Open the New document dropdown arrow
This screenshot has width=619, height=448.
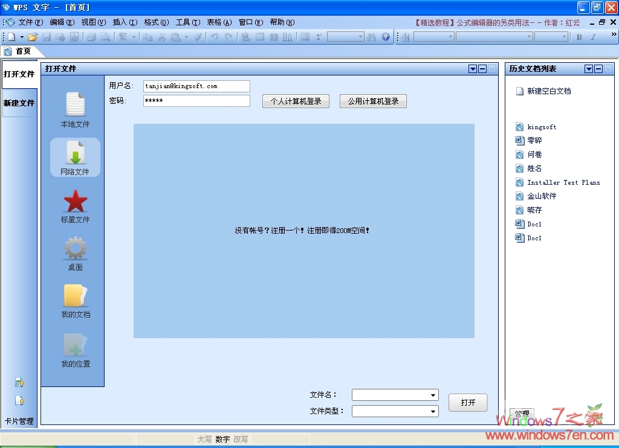22,37
